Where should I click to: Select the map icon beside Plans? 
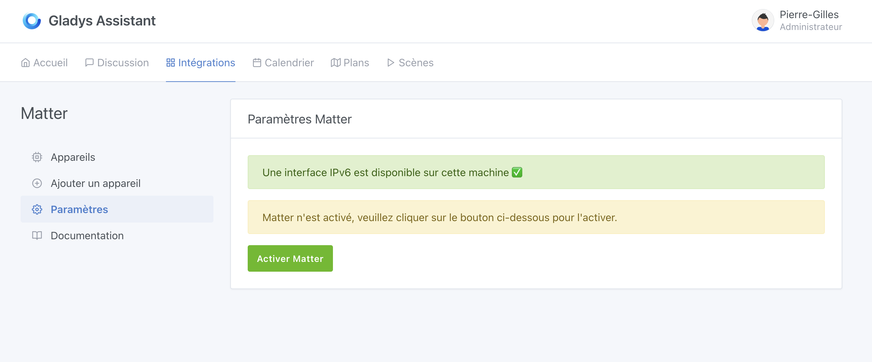tap(335, 62)
